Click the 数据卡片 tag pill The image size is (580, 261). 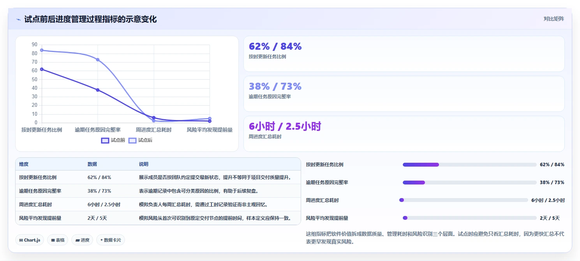(x=111, y=240)
